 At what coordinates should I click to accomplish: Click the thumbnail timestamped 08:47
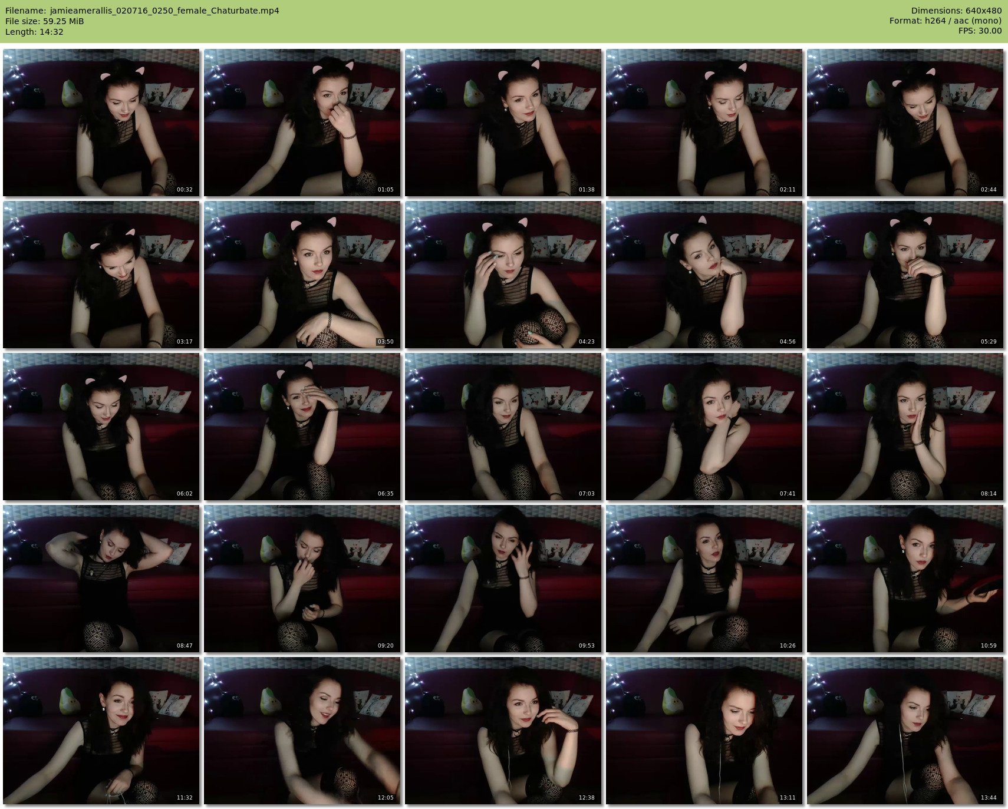point(101,579)
